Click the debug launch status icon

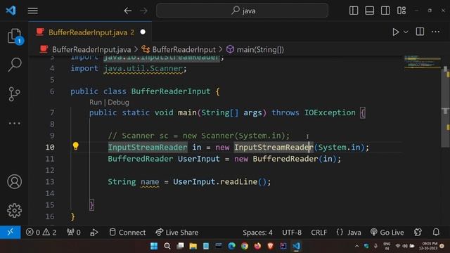(x=94, y=233)
